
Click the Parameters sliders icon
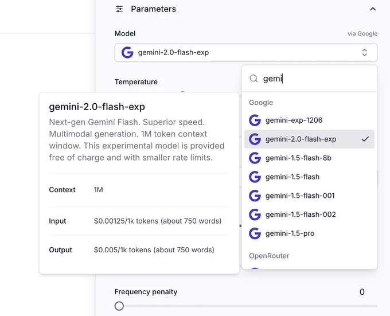(x=119, y=9)
